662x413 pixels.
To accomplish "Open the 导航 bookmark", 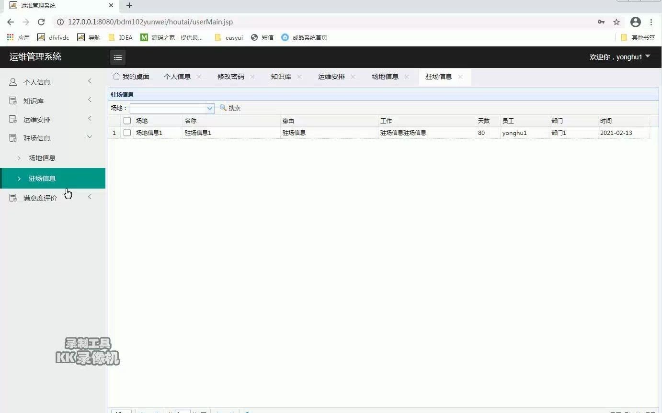I will 89,37.
